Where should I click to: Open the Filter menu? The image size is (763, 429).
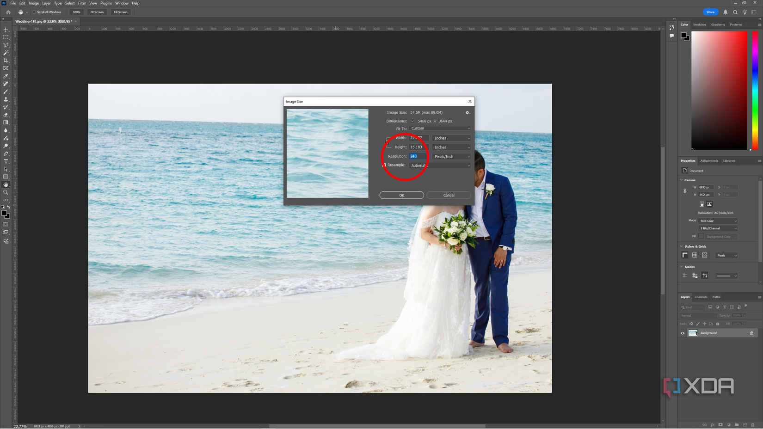tap(82, 3)
